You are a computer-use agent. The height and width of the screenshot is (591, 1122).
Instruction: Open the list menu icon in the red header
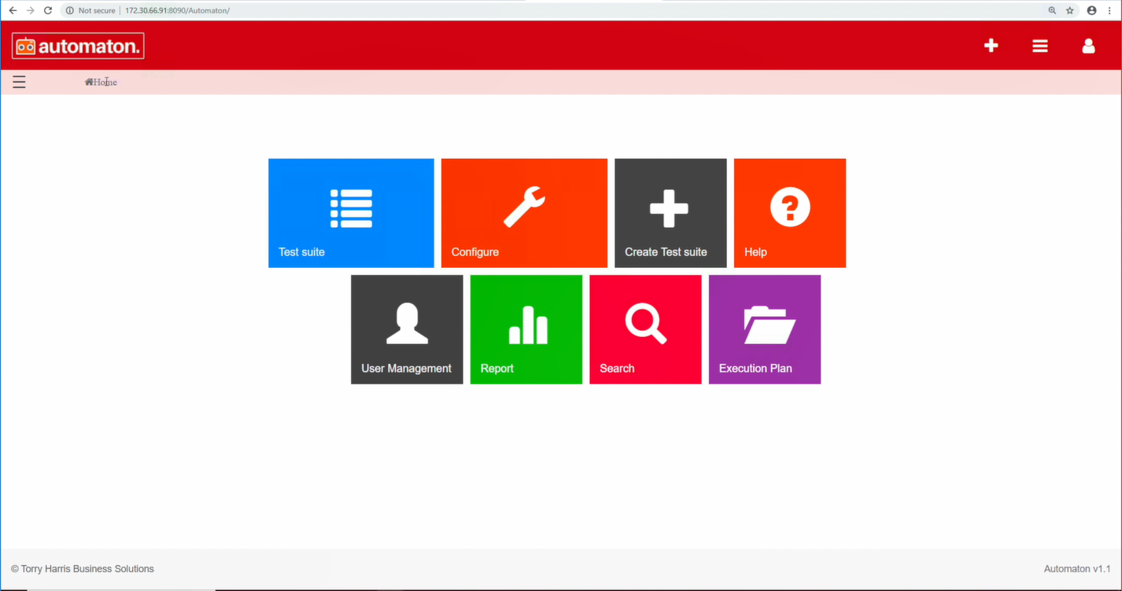1040,46
